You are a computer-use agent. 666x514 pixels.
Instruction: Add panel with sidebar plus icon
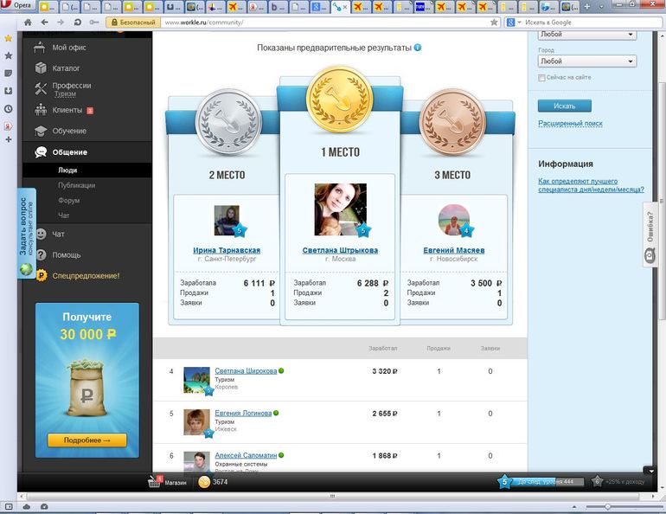click(8, 139)
